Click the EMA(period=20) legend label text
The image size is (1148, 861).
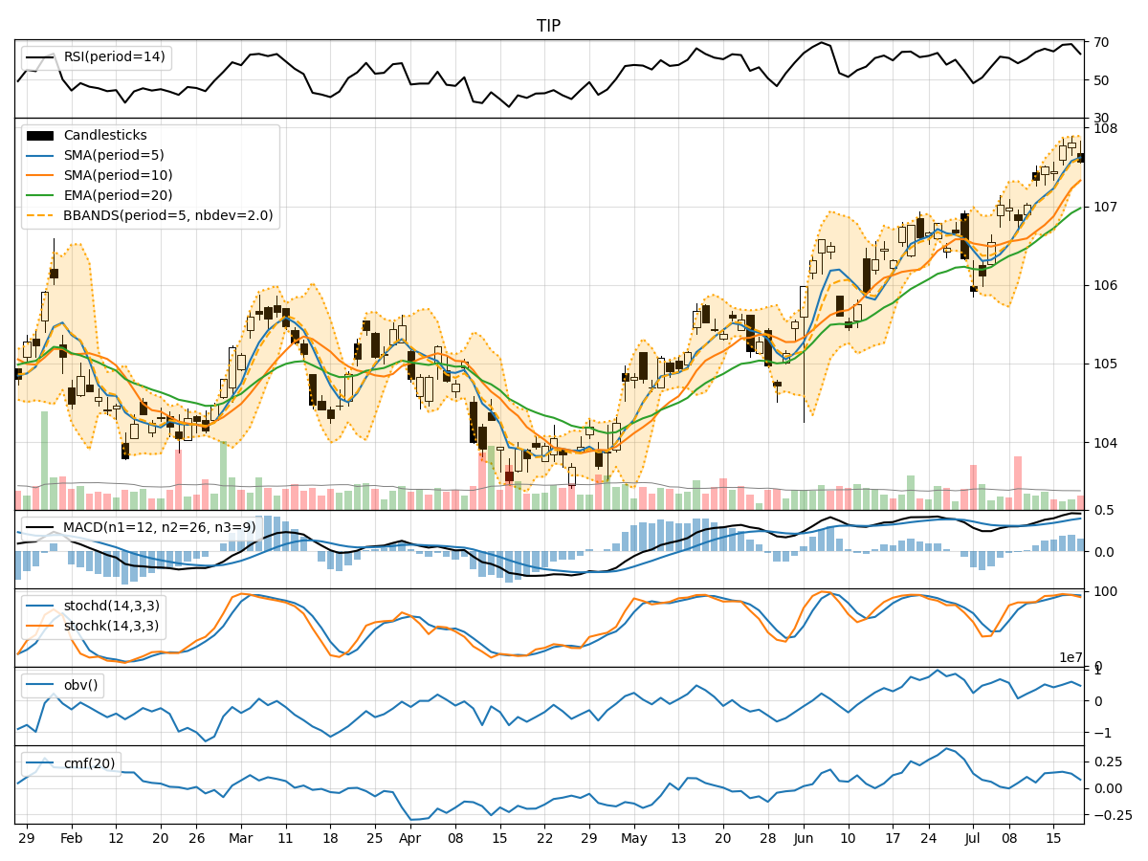click(120, 195)
